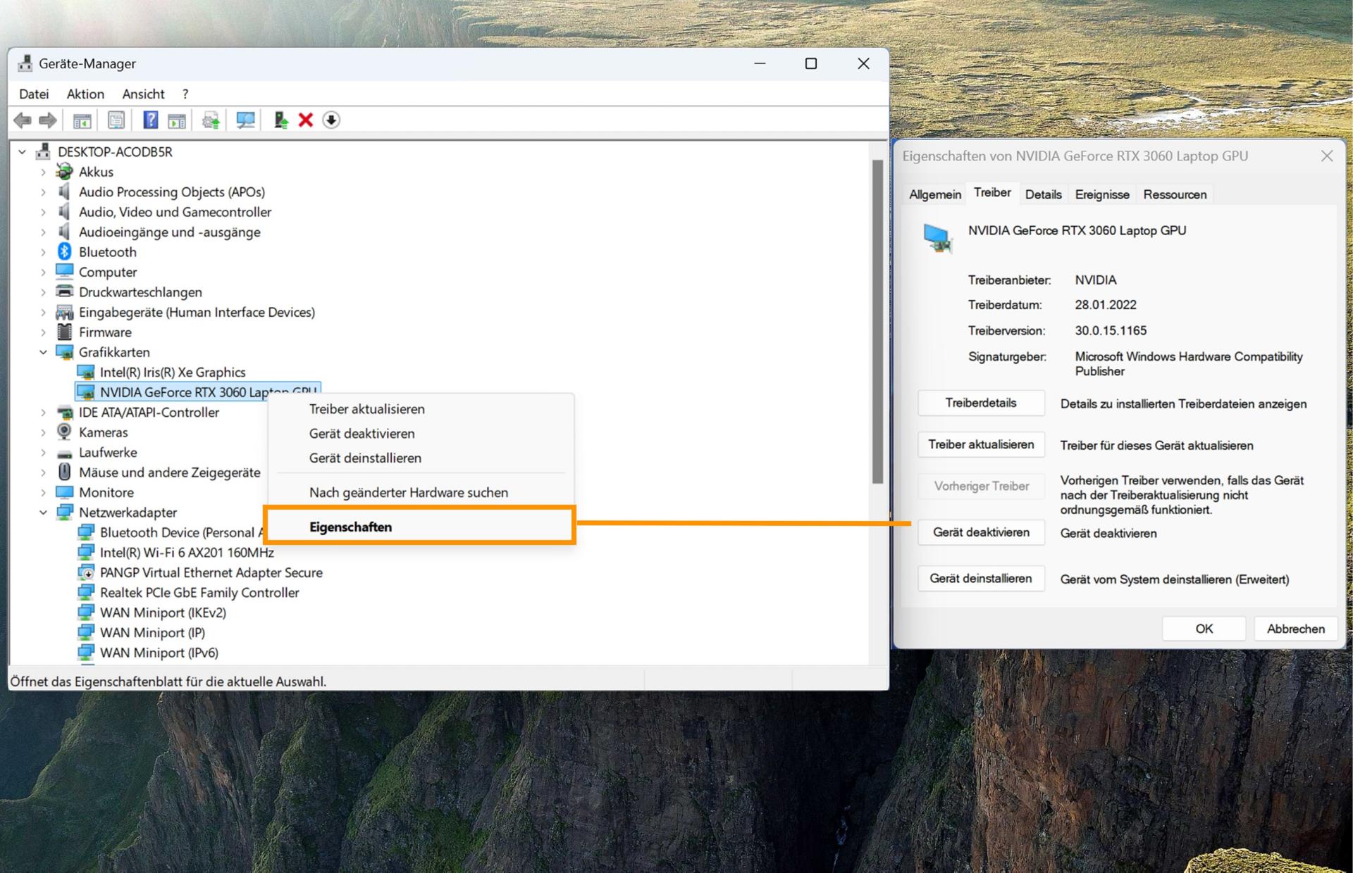Viewport: 1353px width, 873px height.
Task: Click the back navigation arrow icon
Action: (x=23, y=120)
